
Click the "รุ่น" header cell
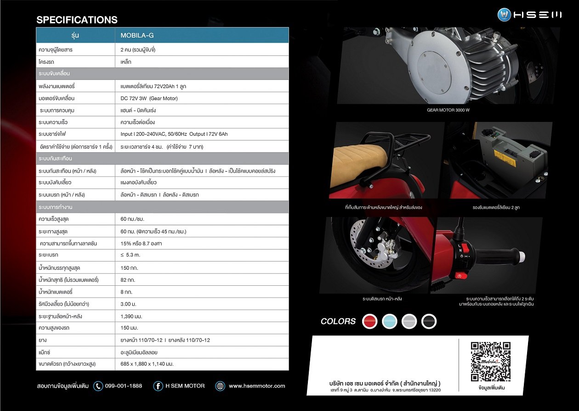point(76,35)
